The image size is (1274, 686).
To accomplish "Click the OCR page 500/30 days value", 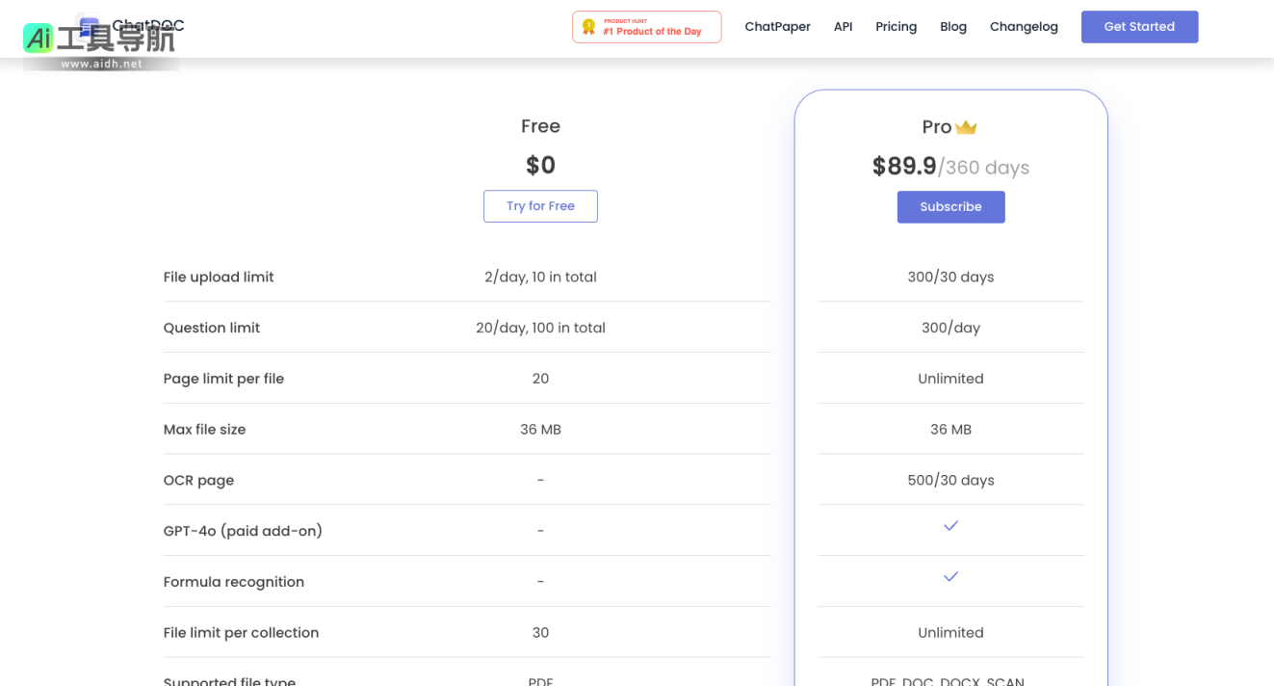I will (x=950, y=481).
